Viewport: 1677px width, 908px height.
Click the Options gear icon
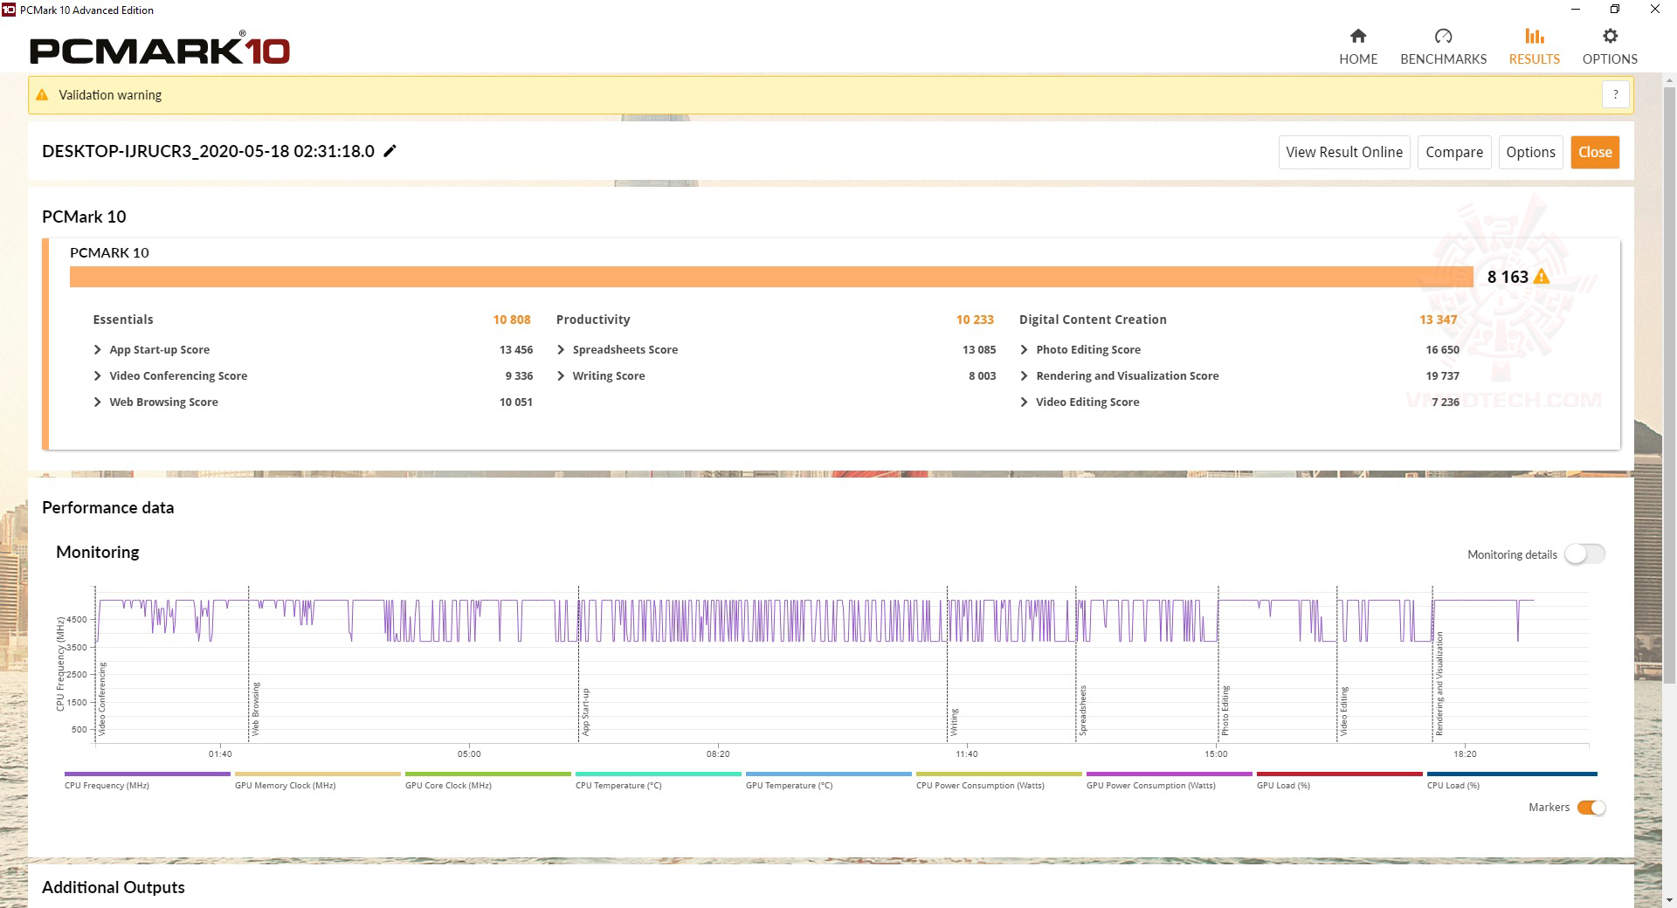point(1610,36)
